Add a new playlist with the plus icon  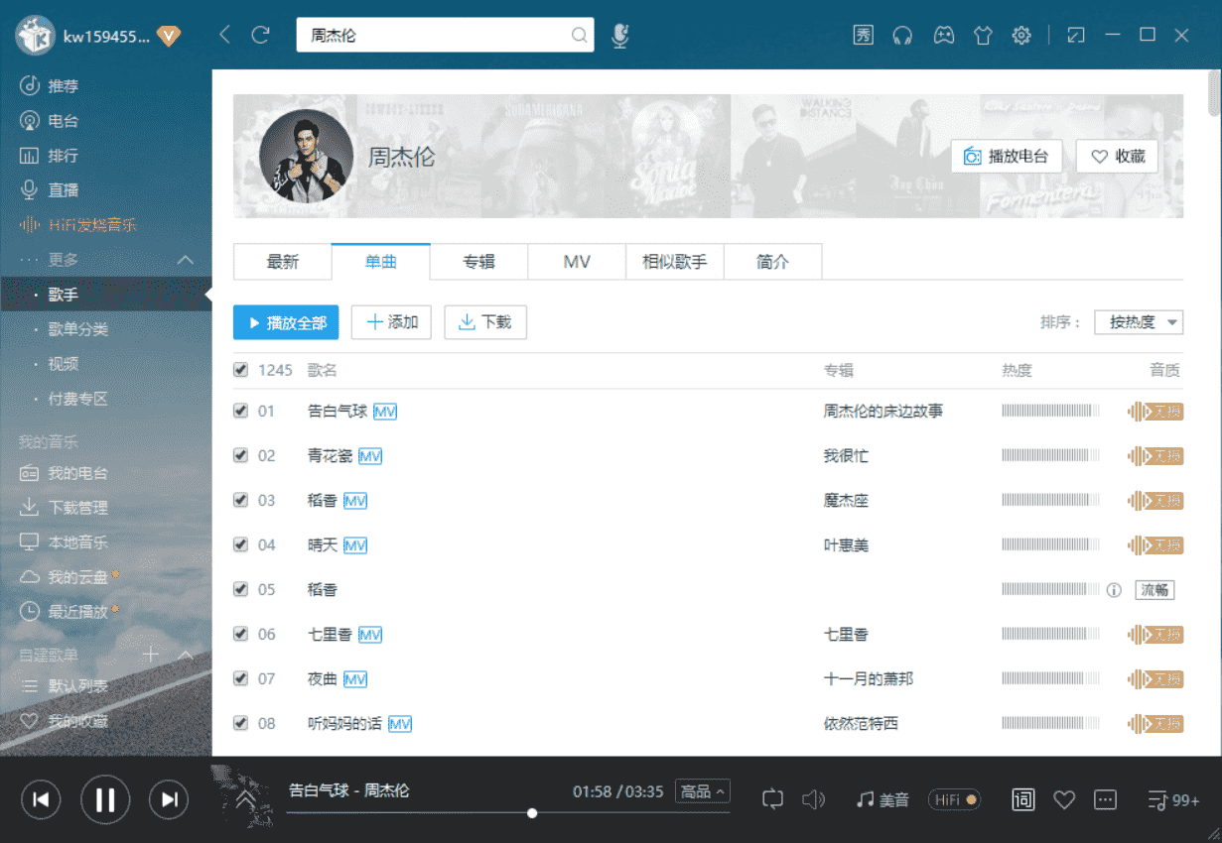coord(151,655)
